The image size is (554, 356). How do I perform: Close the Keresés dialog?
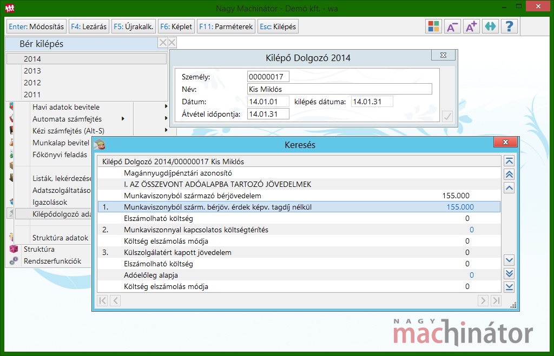(506, 142)
